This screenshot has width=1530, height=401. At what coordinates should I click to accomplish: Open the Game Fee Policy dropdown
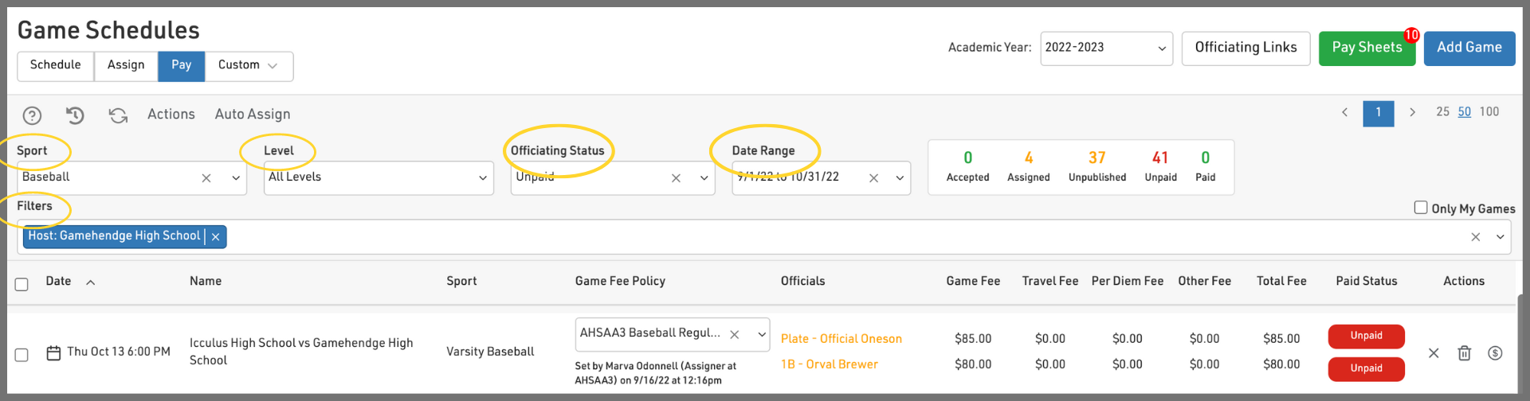click(761, 334)
